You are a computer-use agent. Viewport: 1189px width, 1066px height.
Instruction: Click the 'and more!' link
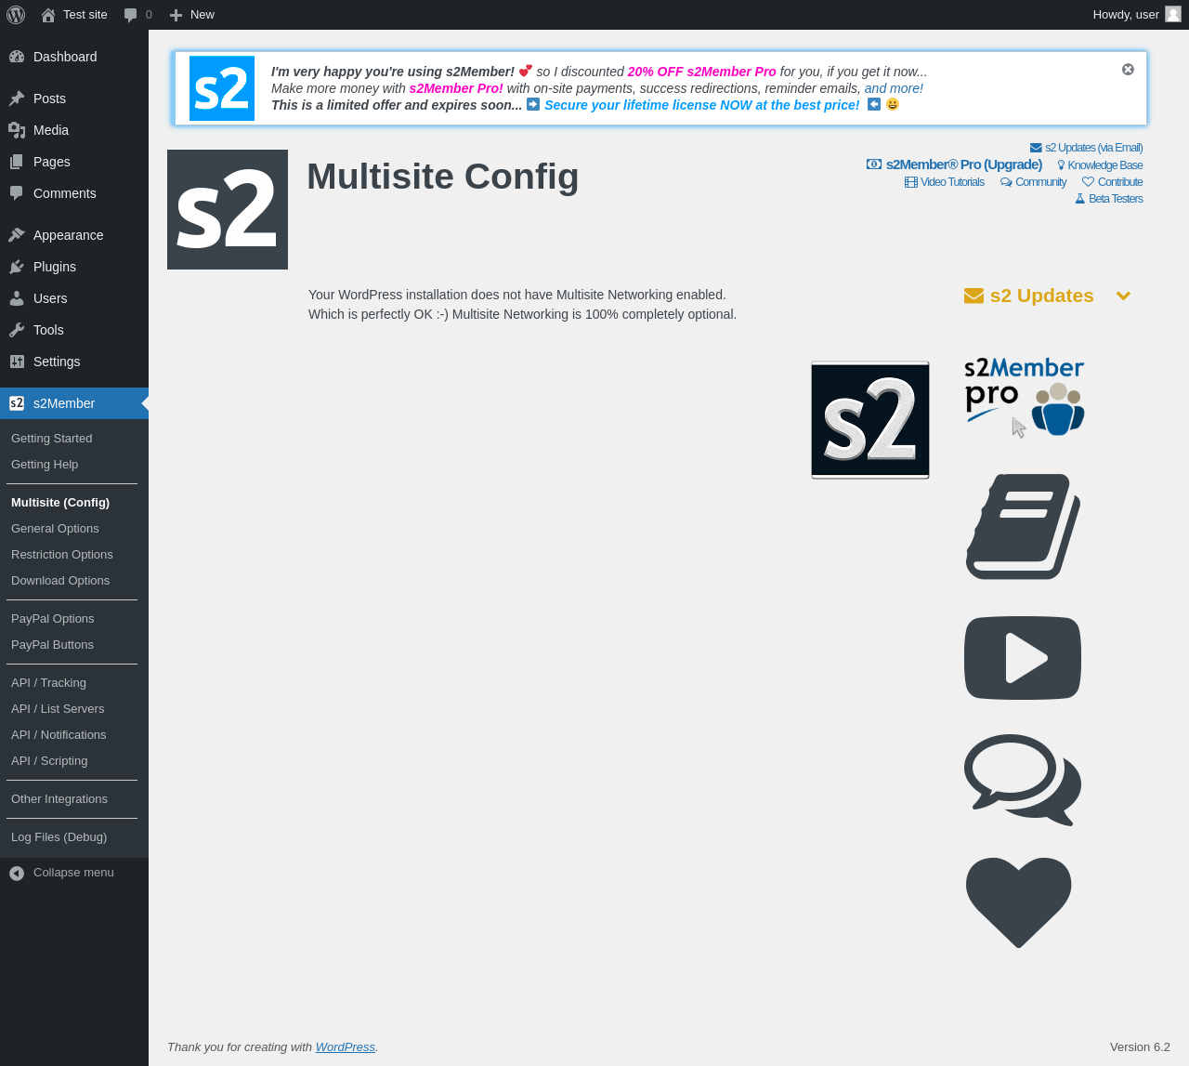(x=894, y=88)
